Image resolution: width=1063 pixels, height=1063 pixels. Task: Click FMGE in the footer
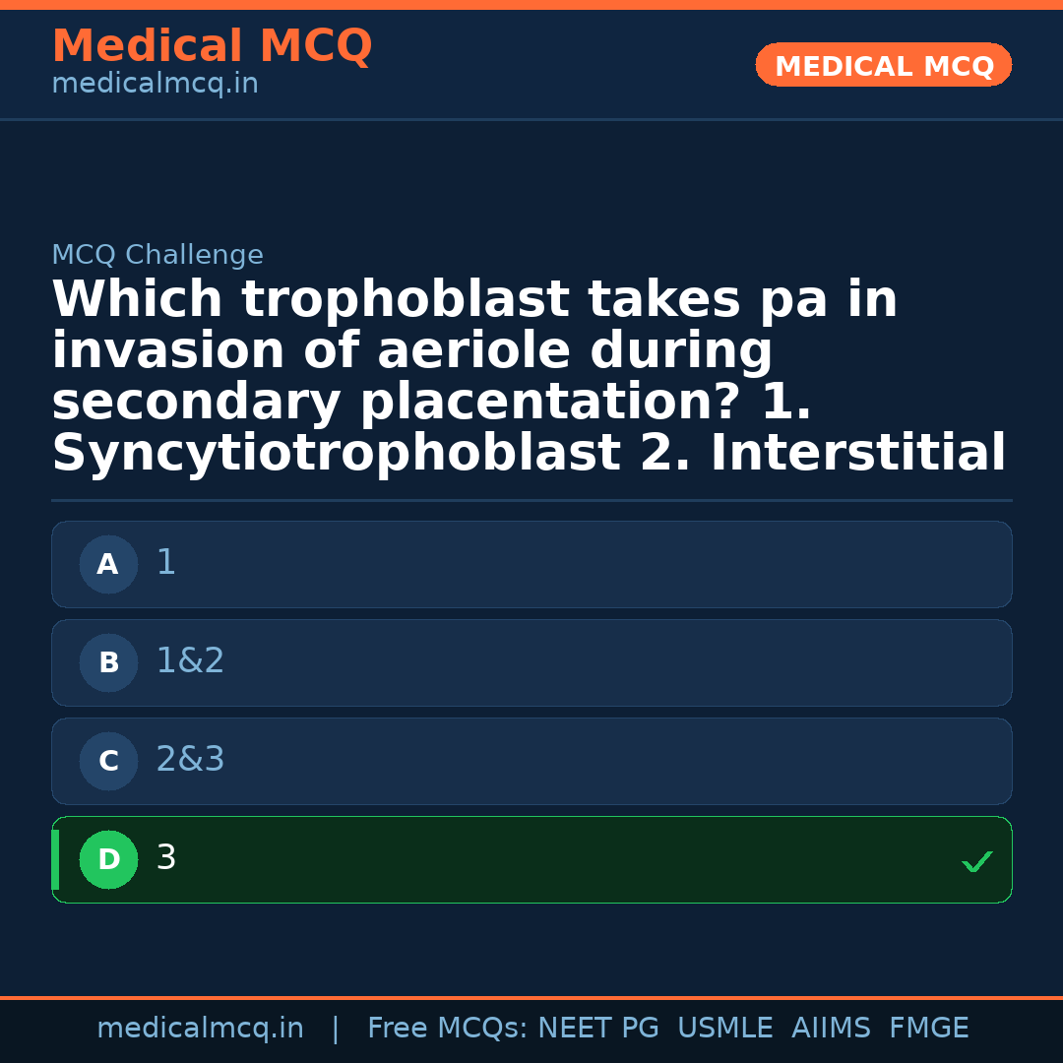(x=928, y=1029)
